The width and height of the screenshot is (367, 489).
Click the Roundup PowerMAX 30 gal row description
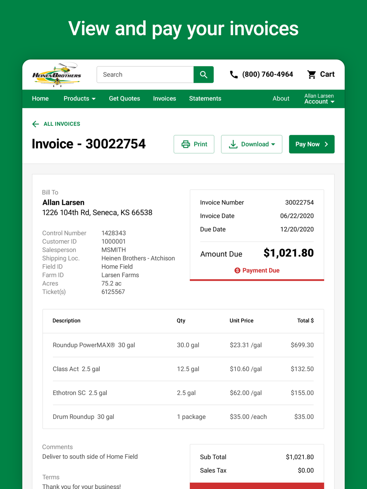(x=94, y=345)
